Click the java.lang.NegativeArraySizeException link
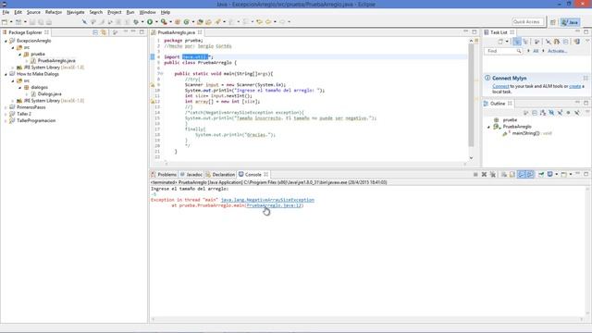 click(x=267, y=200)
